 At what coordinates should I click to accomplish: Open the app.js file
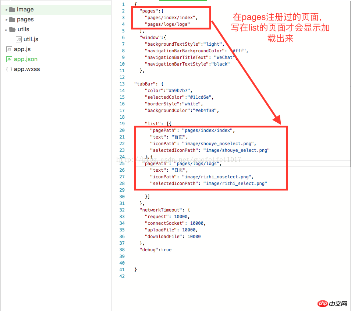22,49
